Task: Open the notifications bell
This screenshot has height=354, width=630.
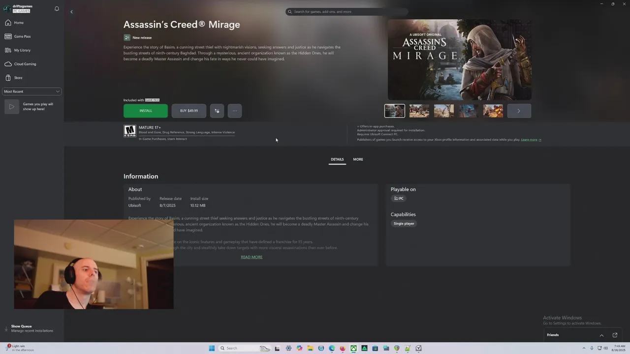Action: (x=57, y=9)
